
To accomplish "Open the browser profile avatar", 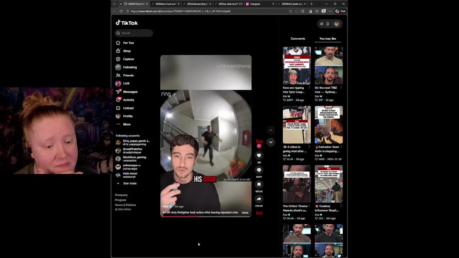I will pos(324,11).
